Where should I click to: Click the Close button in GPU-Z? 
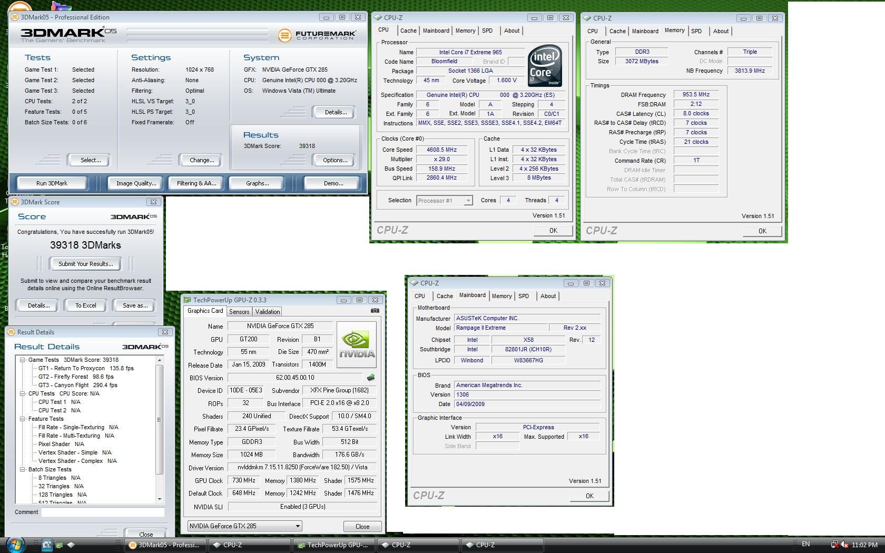(x=362, y=526)
